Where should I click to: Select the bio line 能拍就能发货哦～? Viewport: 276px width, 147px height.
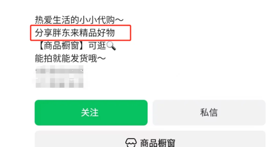[70, 58]
